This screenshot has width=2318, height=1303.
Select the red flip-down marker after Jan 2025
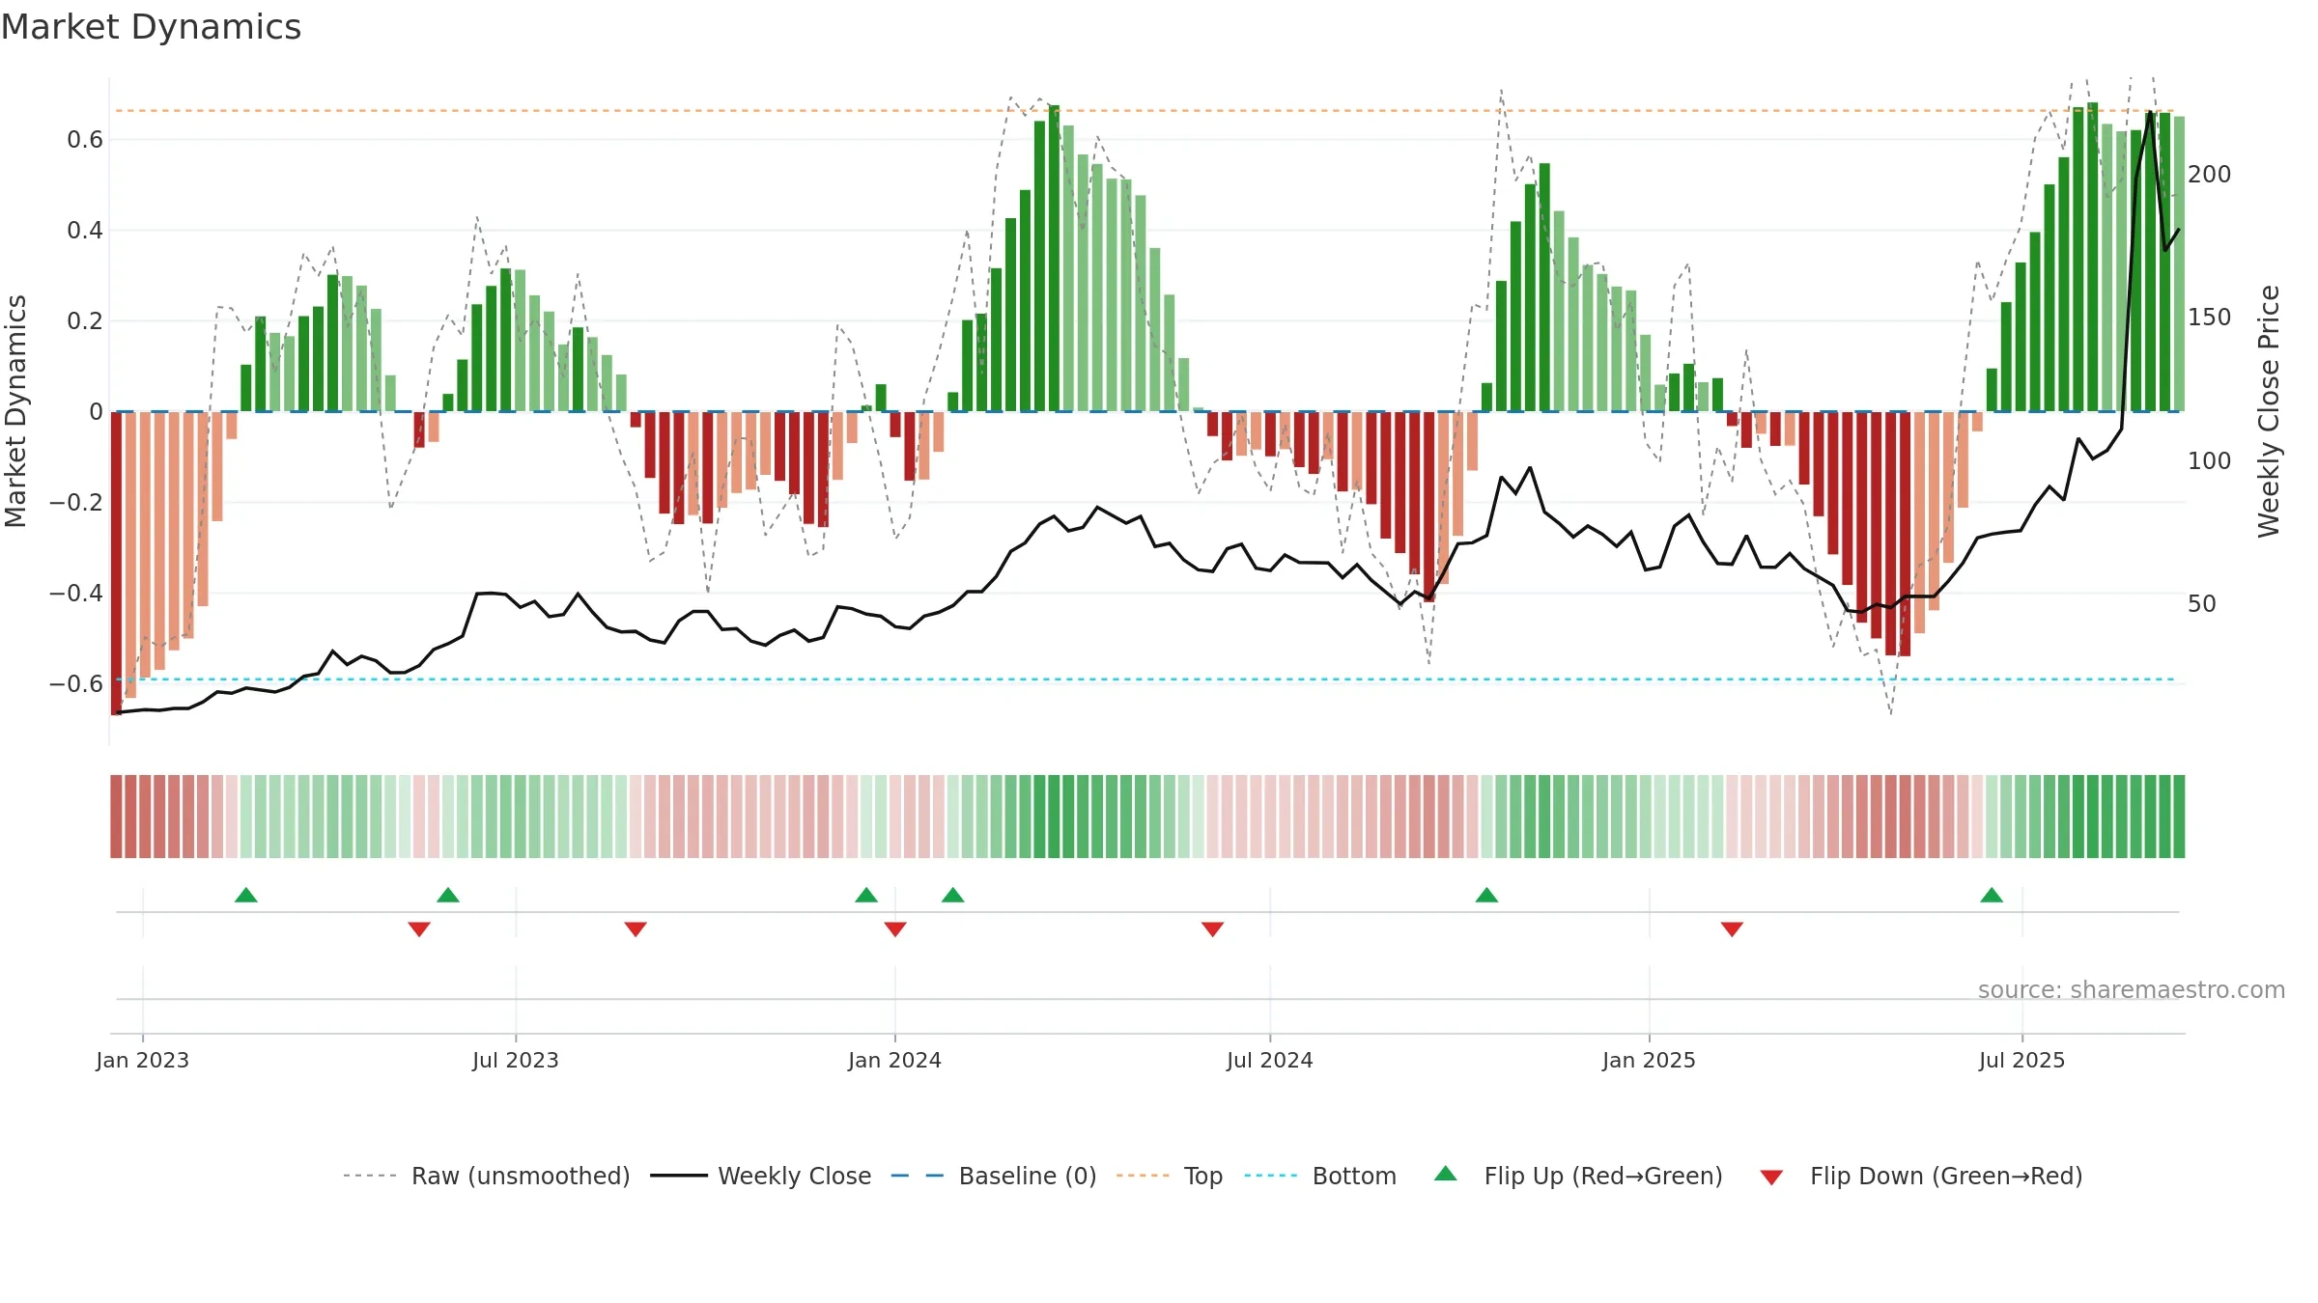tap(1732, 929)
